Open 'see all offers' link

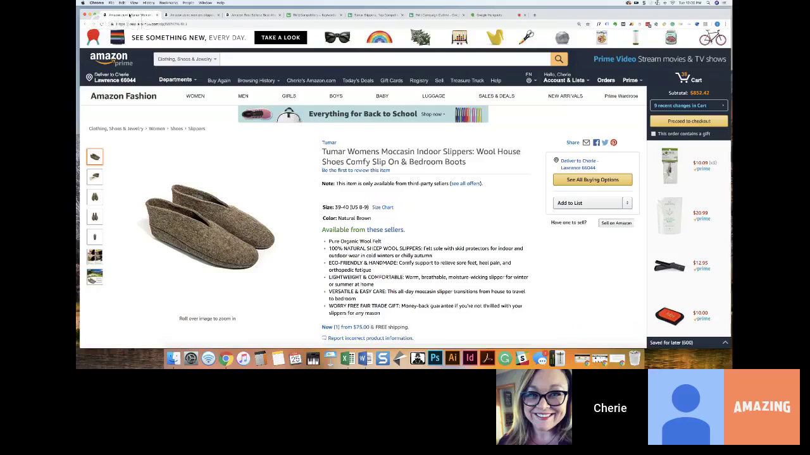click(466, 184)
